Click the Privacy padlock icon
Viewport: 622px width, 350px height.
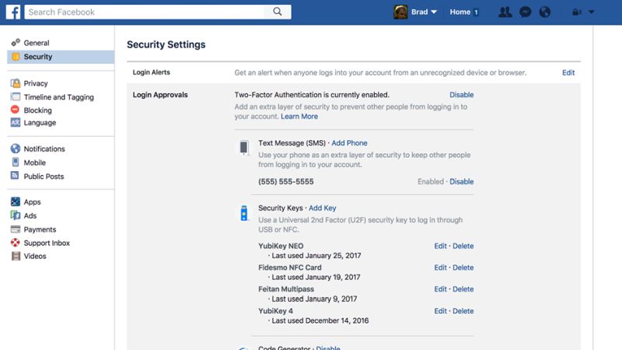point(16,83)
